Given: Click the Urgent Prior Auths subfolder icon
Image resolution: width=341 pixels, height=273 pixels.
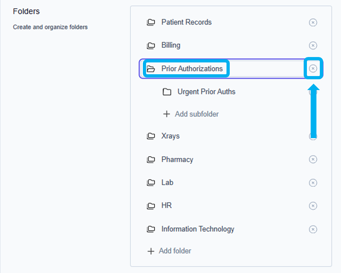Looking at the screenshot, I should (x=167, y=92).
